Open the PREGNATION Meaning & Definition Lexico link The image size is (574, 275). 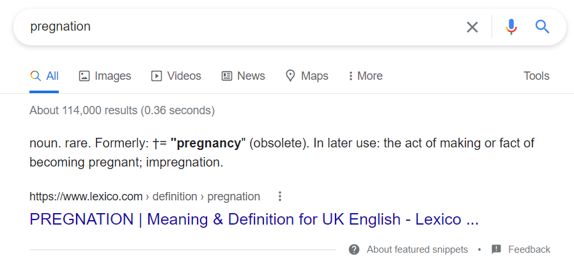(254, 219)
